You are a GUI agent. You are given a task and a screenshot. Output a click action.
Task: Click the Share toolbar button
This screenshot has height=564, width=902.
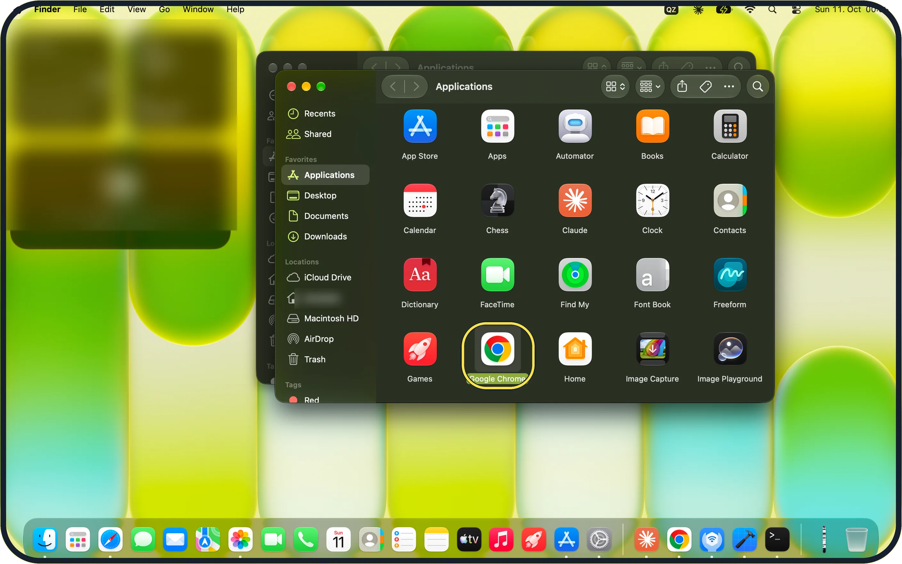[682, 86]
